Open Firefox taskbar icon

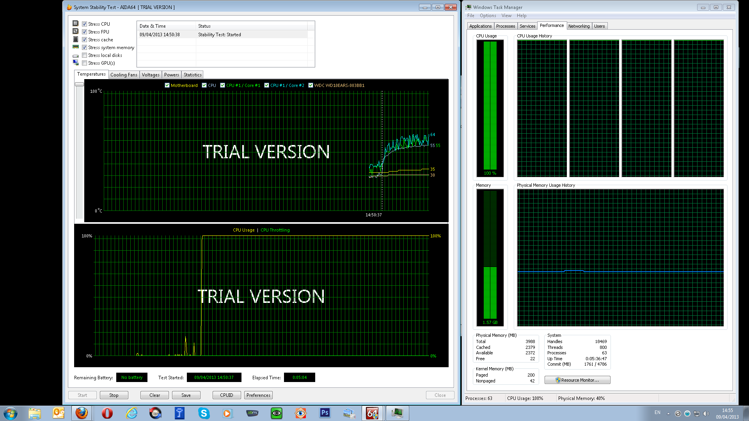[82, 413]
